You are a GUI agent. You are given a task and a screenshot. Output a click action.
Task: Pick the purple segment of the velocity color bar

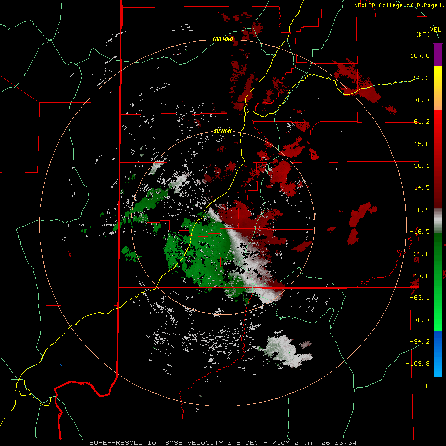pos(438,55)
